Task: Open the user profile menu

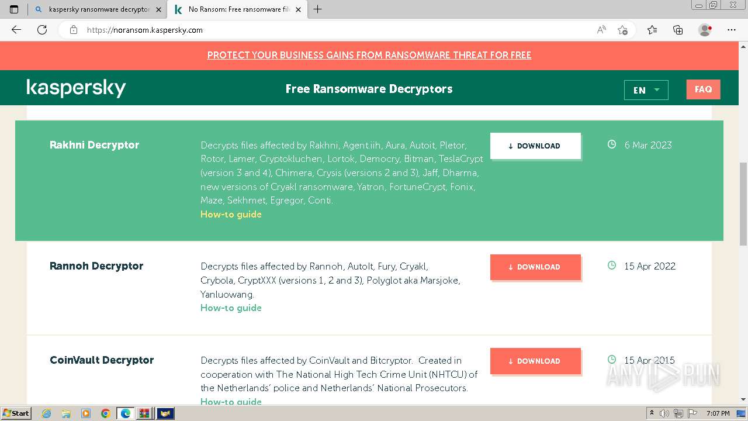Action: (x=705, y=30)
